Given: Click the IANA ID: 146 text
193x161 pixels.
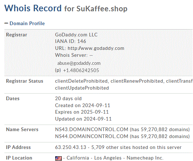Looking at the screenshot, I should pyautogui.click(x=71, y=41).
